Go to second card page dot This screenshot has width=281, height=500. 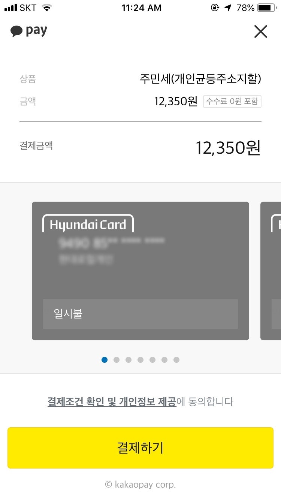(117, 360)
